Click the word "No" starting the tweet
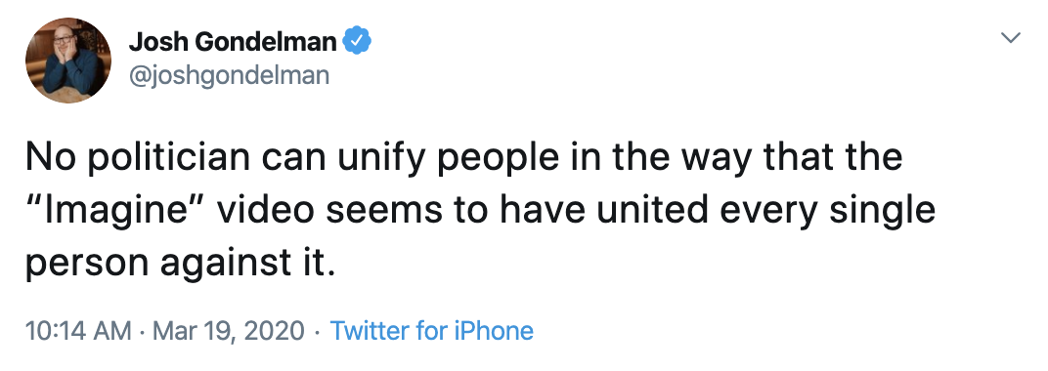This screenshot has width=1048, height=371. tap(50, 157)
